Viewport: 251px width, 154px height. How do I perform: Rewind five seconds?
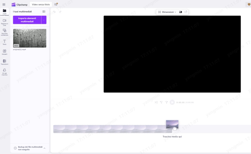(161, 102)
